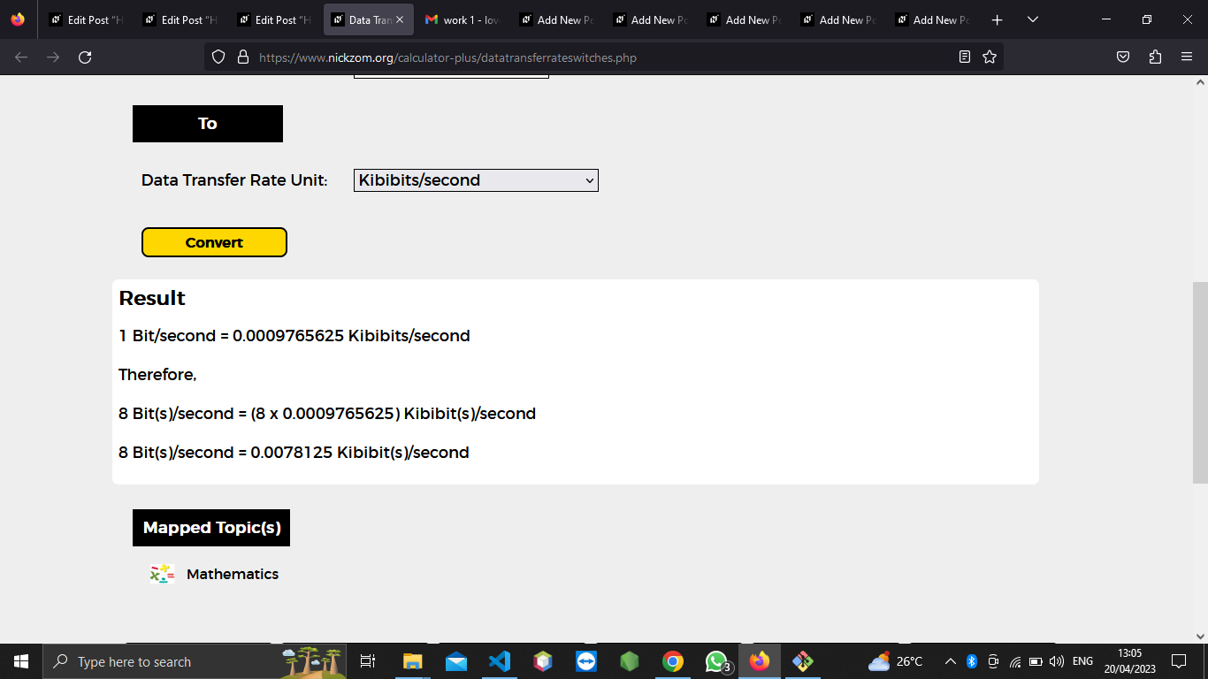Click the 'Therefore,' text line
This screenshot has width=1208, height=679.
click(157, 375)
